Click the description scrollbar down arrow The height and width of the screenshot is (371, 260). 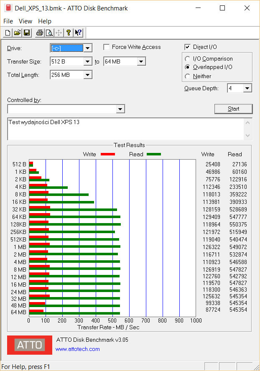tap(248, 136)
